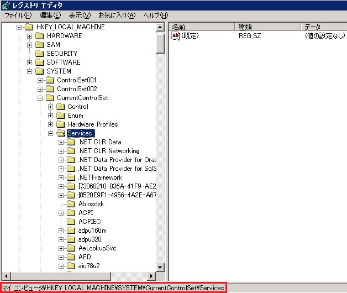Click the tree horizontal scroll right arrow
This screenshot has height=293, width=347.
pyautogui.click(x=151, y=276)
